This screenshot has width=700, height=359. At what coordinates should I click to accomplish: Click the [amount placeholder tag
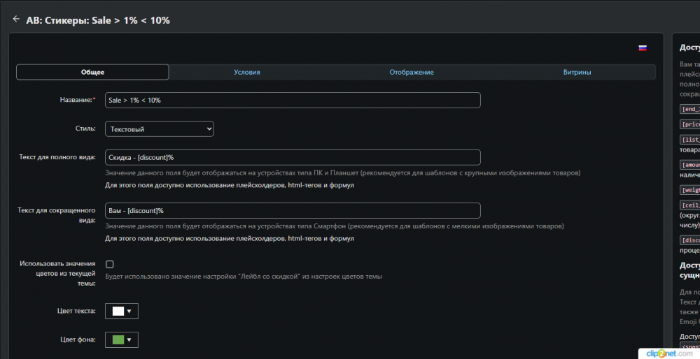click(689, 165)
